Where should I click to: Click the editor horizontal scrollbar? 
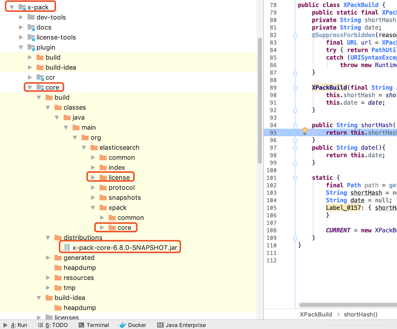[x=348, y=305]
